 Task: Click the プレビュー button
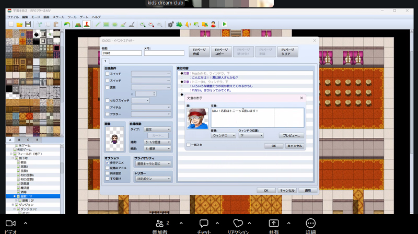[x=291, y=135]
